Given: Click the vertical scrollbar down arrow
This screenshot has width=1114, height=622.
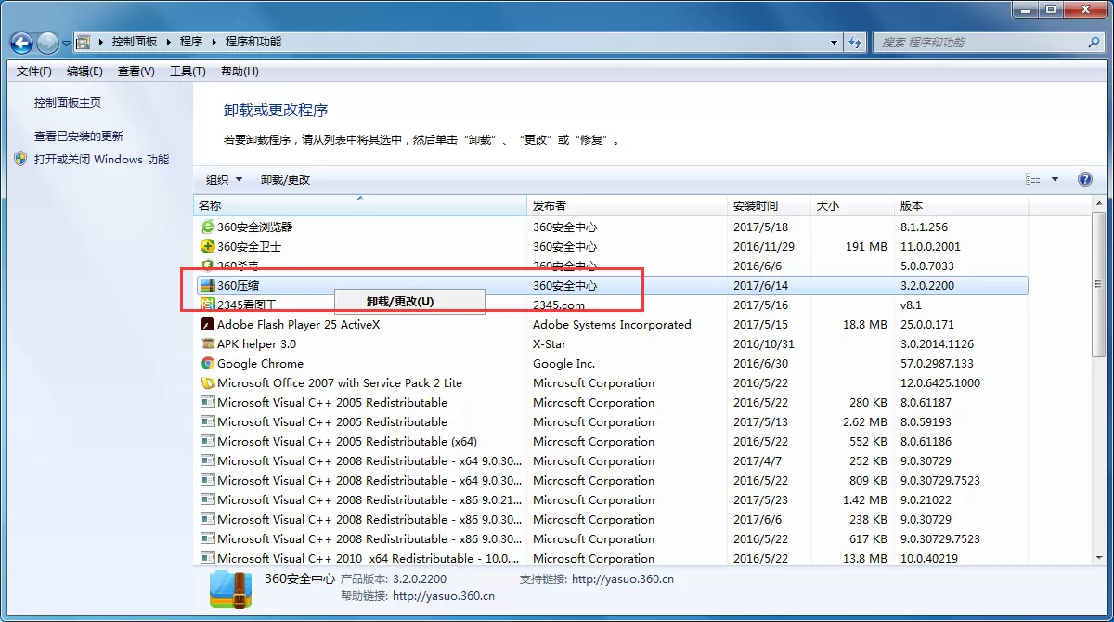Looking at the screenshot, I should coord(1098,557).
